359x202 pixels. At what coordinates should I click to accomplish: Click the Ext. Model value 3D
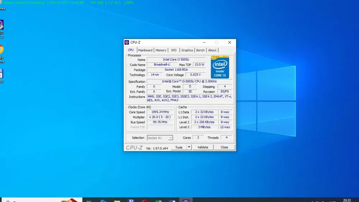[x=190, y=91]
